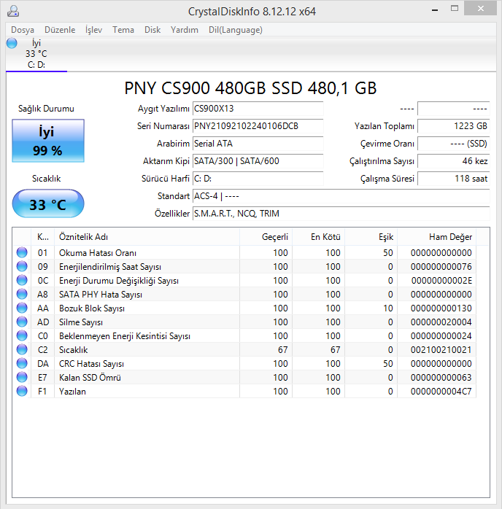
Task: Click the Çalışma Süresi value 118 saat
Action: pos(454,179)
